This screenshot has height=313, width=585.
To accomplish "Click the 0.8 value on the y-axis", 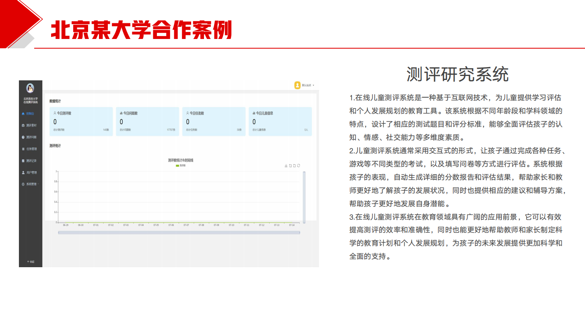I will tap(56, 182).
